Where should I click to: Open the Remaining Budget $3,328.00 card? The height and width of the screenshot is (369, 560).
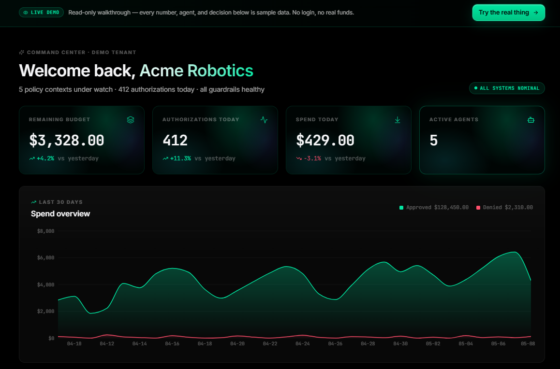tap(82, 140)
